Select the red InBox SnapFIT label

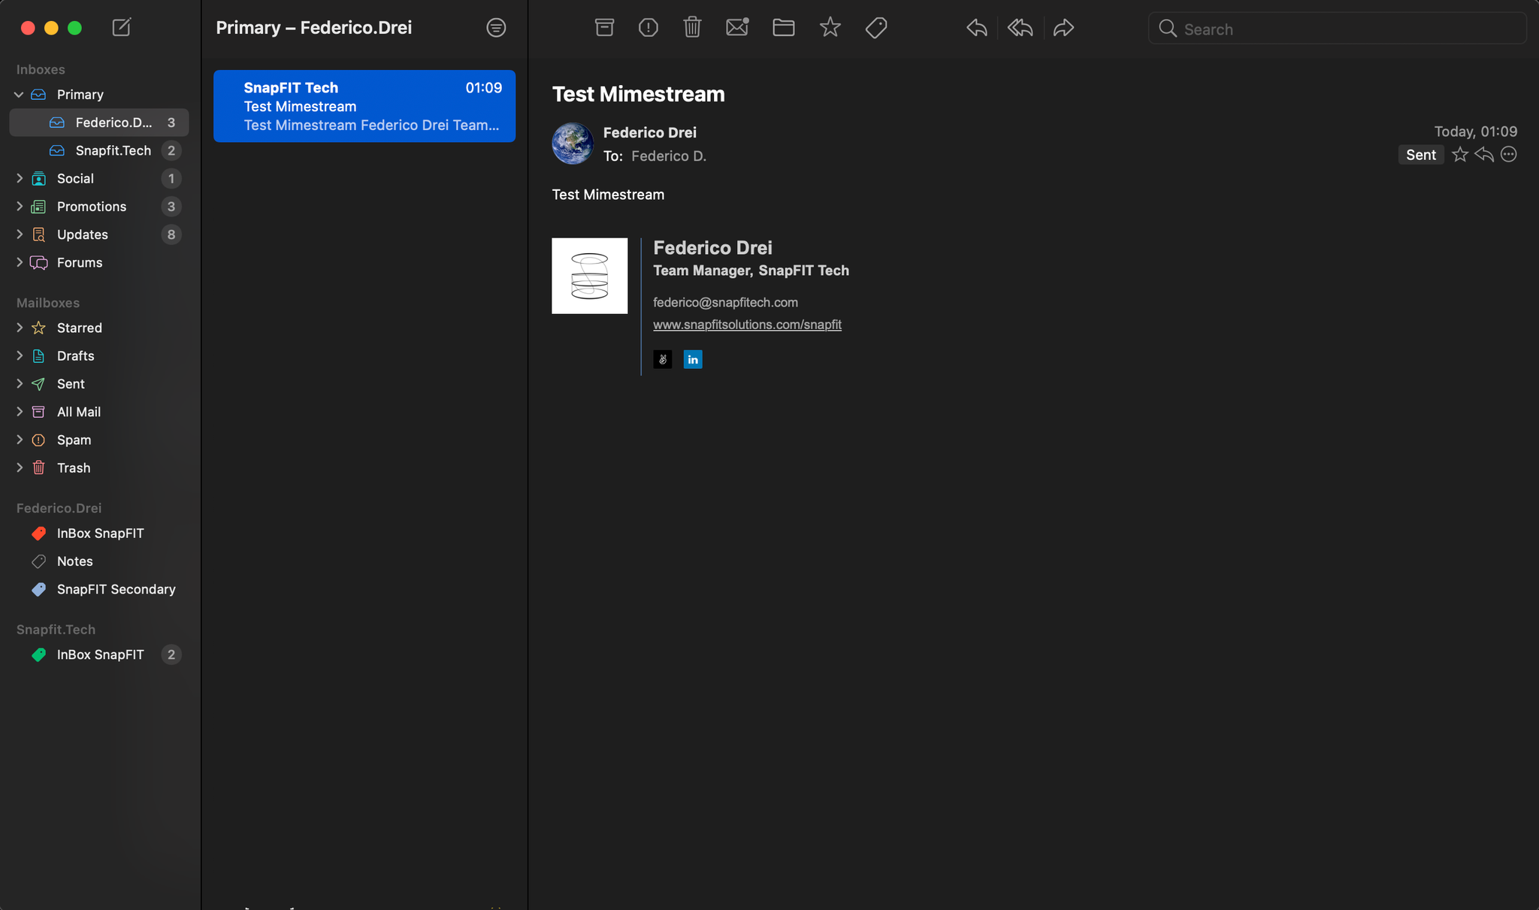[99, 534]
